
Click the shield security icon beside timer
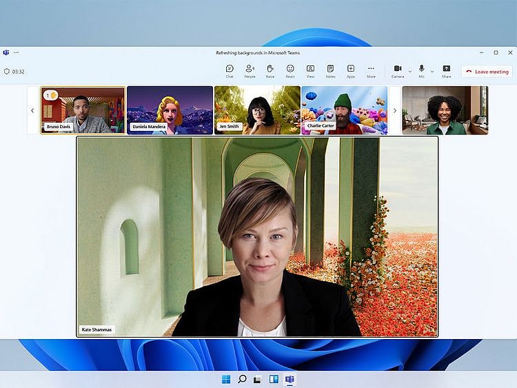pos(7,71)
